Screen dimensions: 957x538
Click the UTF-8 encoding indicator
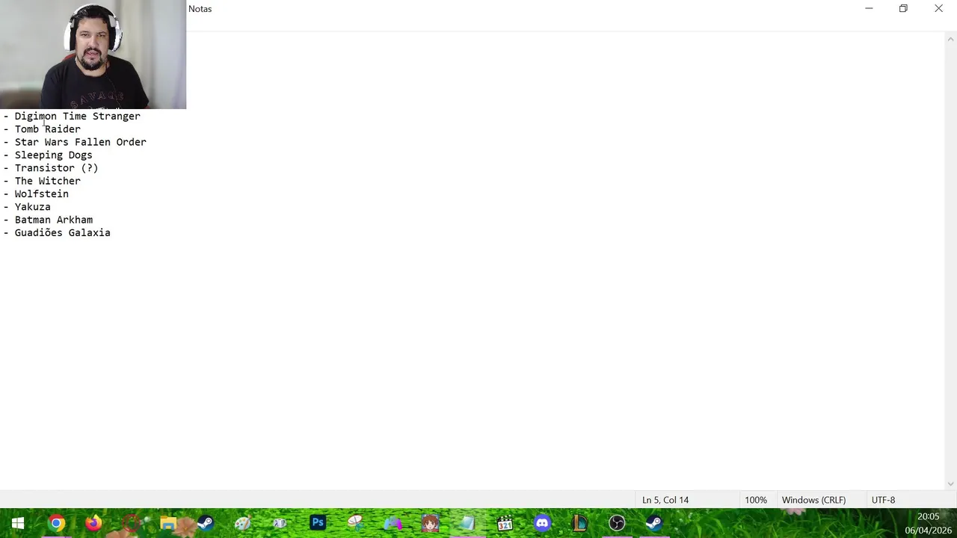tap(883, 500)
